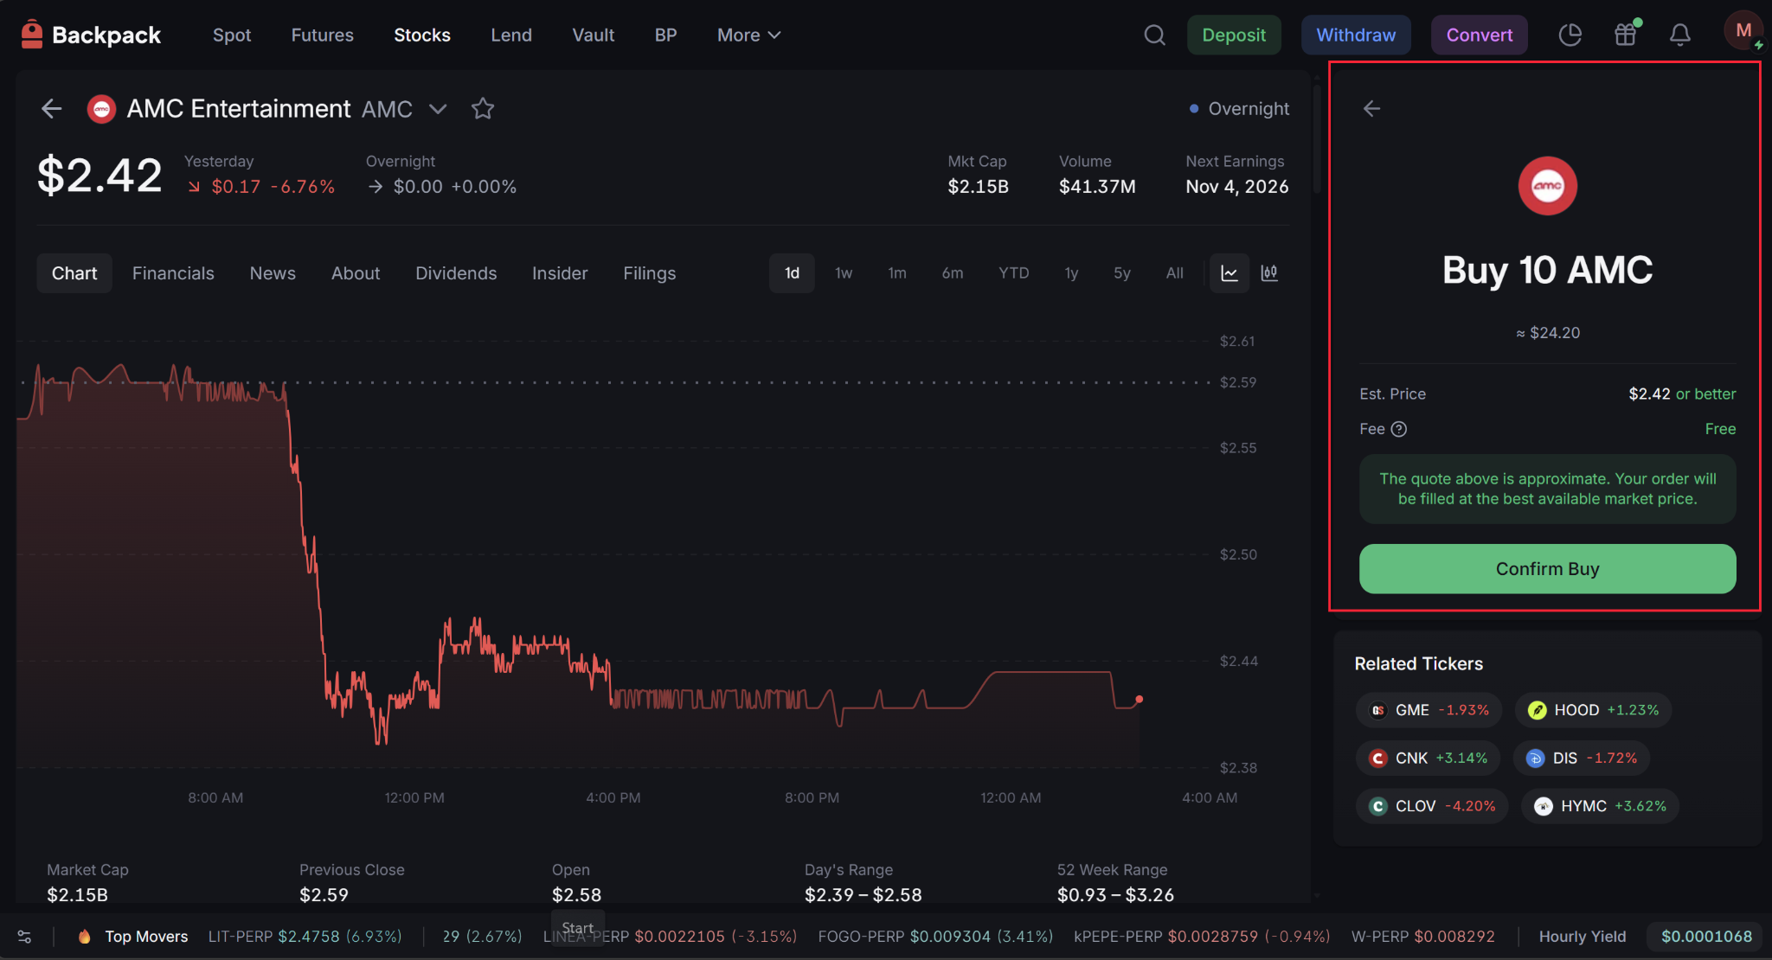Click the last price dot on chart
1772x960 pixels.
pos(1140,699)
